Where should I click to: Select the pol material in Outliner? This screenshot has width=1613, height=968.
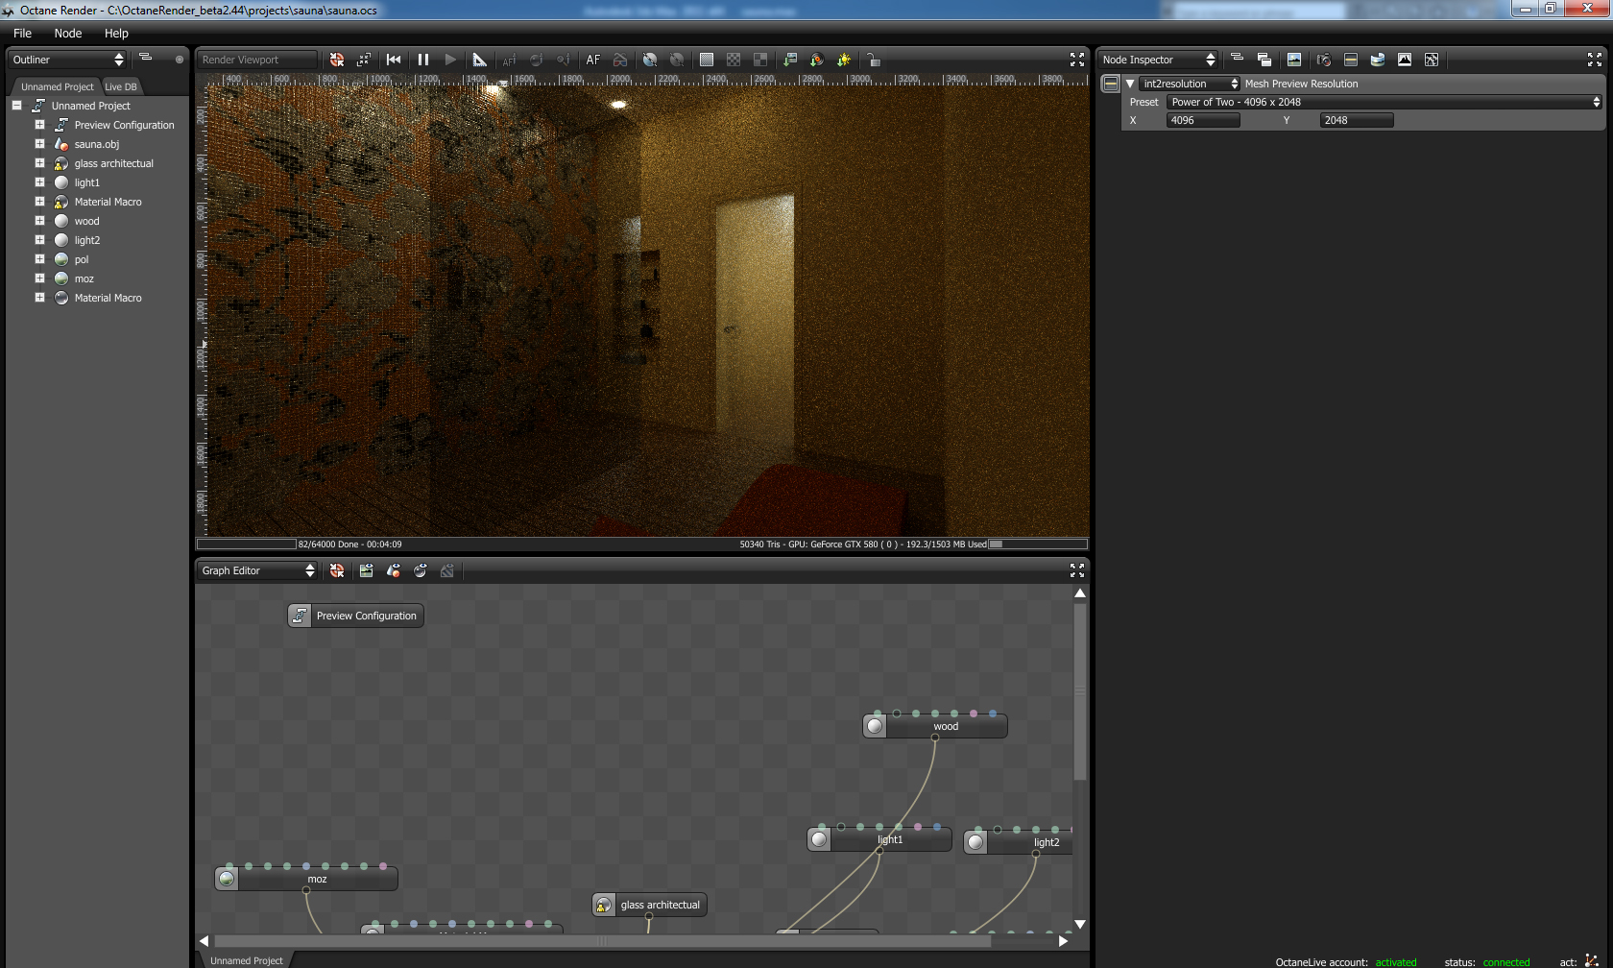(x=82, y=259)
